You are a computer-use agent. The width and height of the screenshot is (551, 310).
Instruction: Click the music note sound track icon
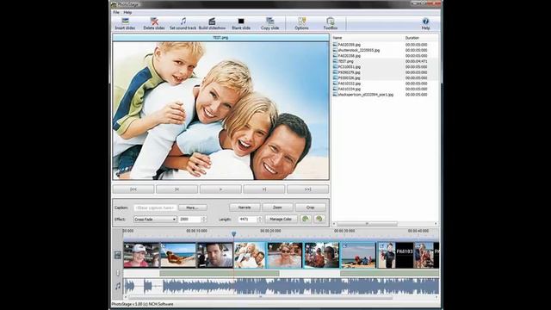[x=118, y=286]
